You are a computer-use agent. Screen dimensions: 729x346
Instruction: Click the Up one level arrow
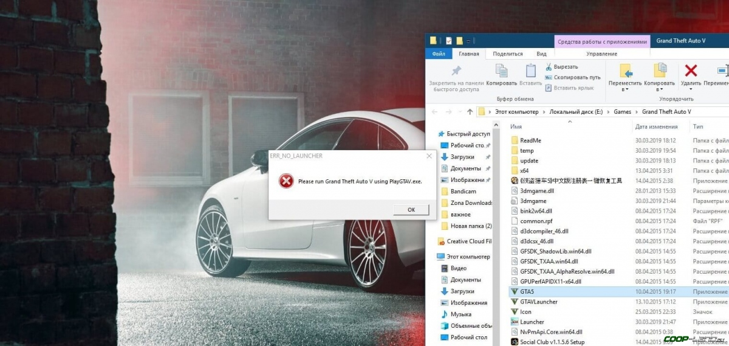pyautogui.click(x=470, y=112)
